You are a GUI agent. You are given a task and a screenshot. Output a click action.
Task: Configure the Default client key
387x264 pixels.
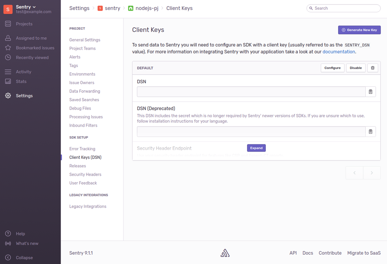pos(332,68)
